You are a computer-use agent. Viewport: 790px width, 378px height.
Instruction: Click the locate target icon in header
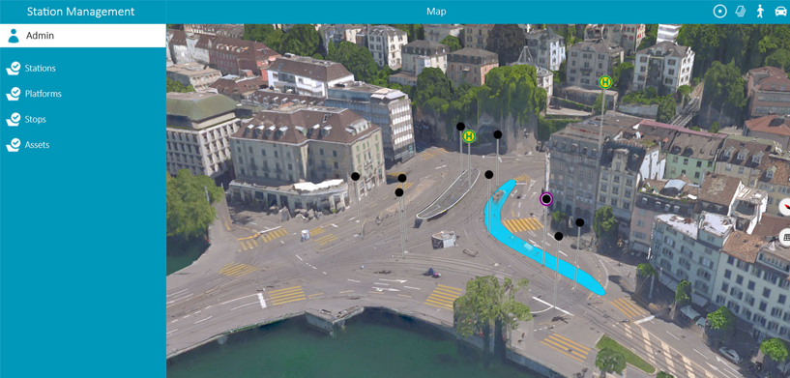tap(720, 11)
